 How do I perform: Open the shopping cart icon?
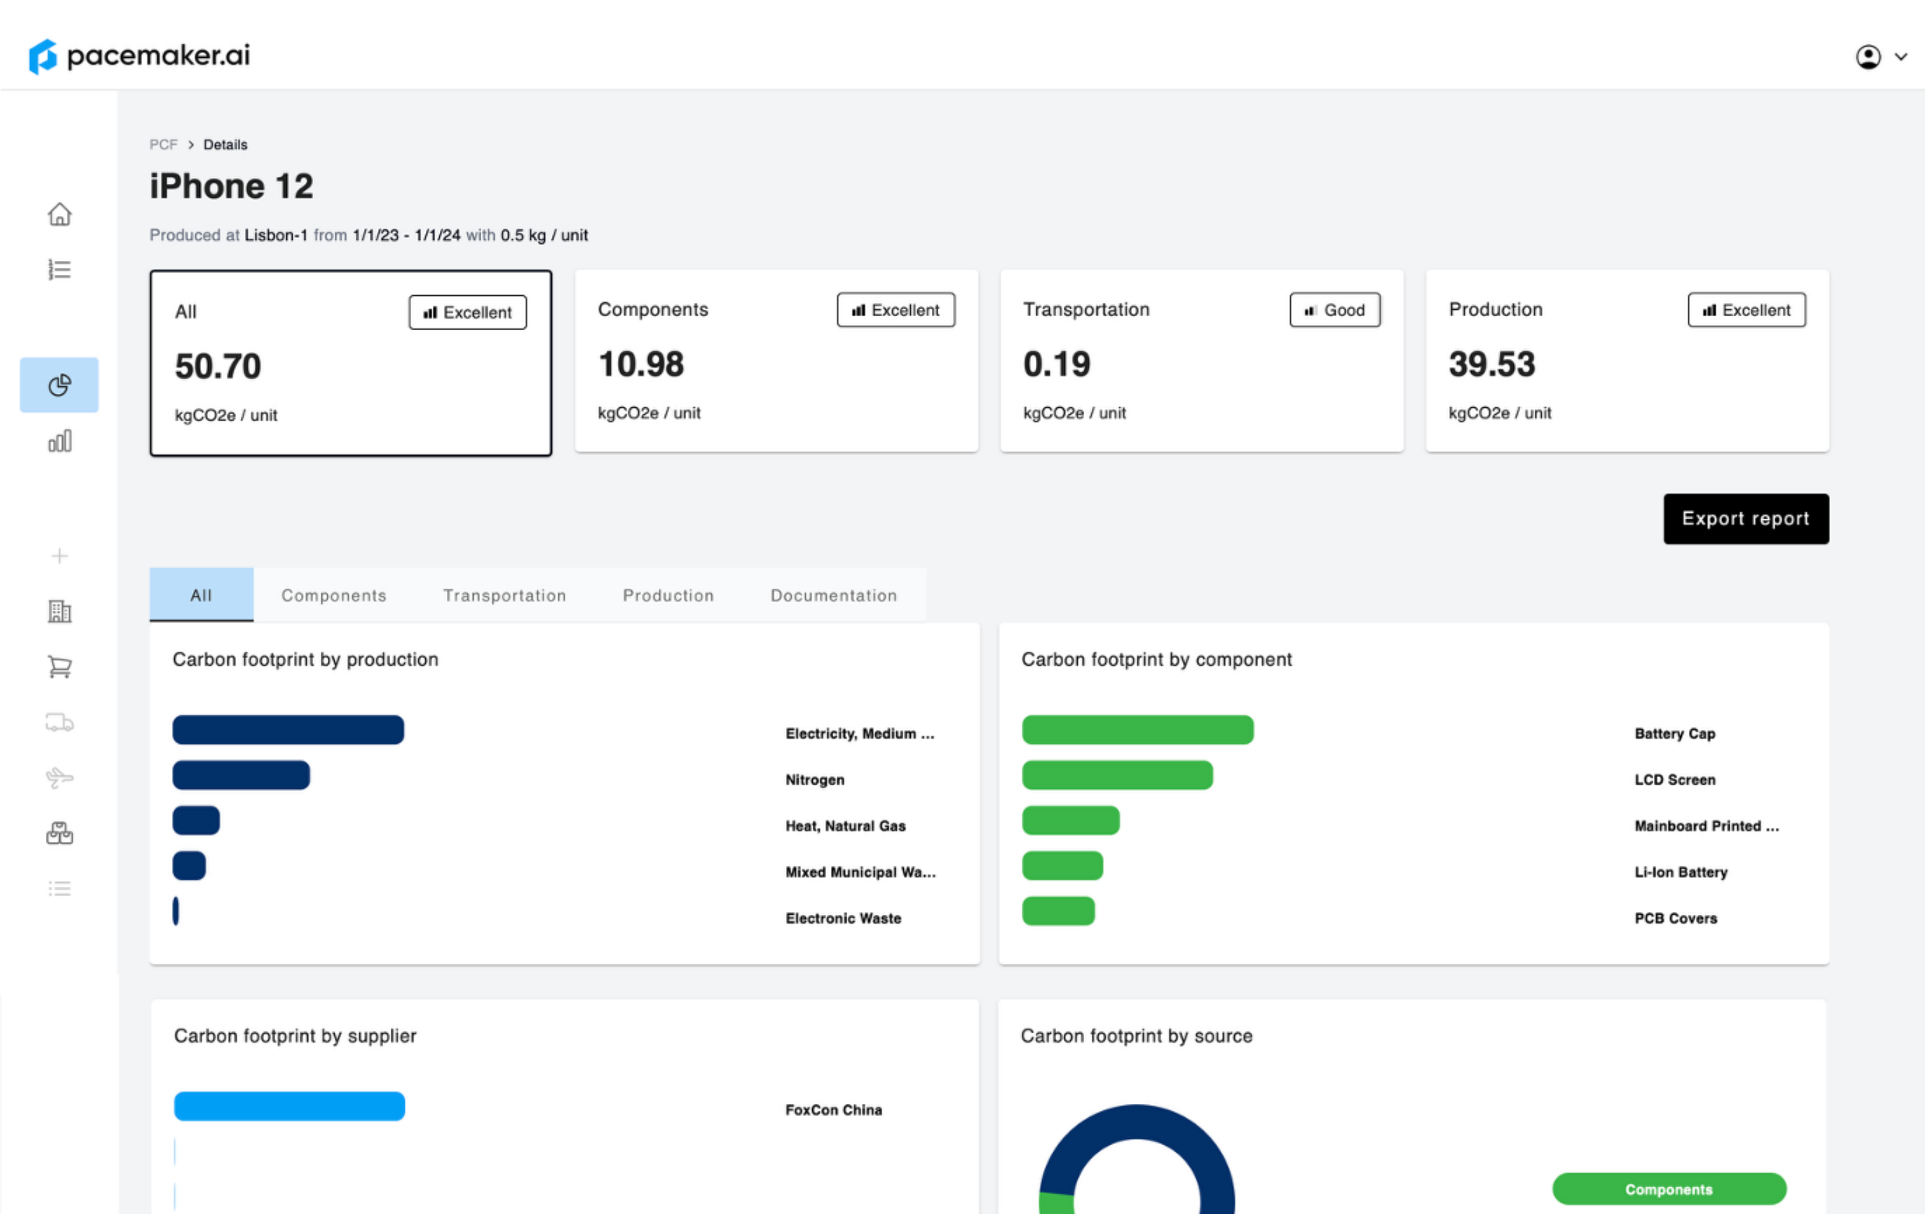pos(59,667)
